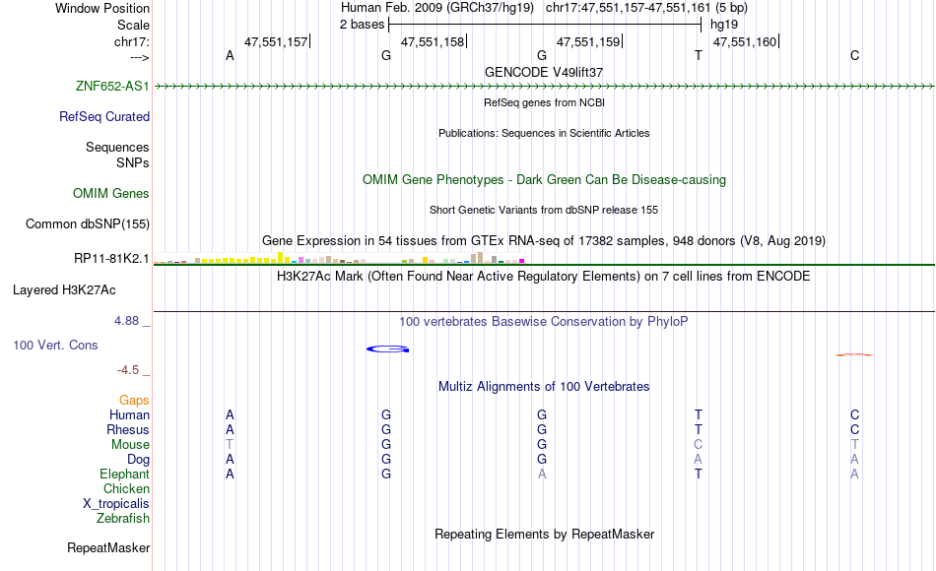Viewport: 936px width, 571px height.
Task: Click the SNPs track label
Action: 133,162
